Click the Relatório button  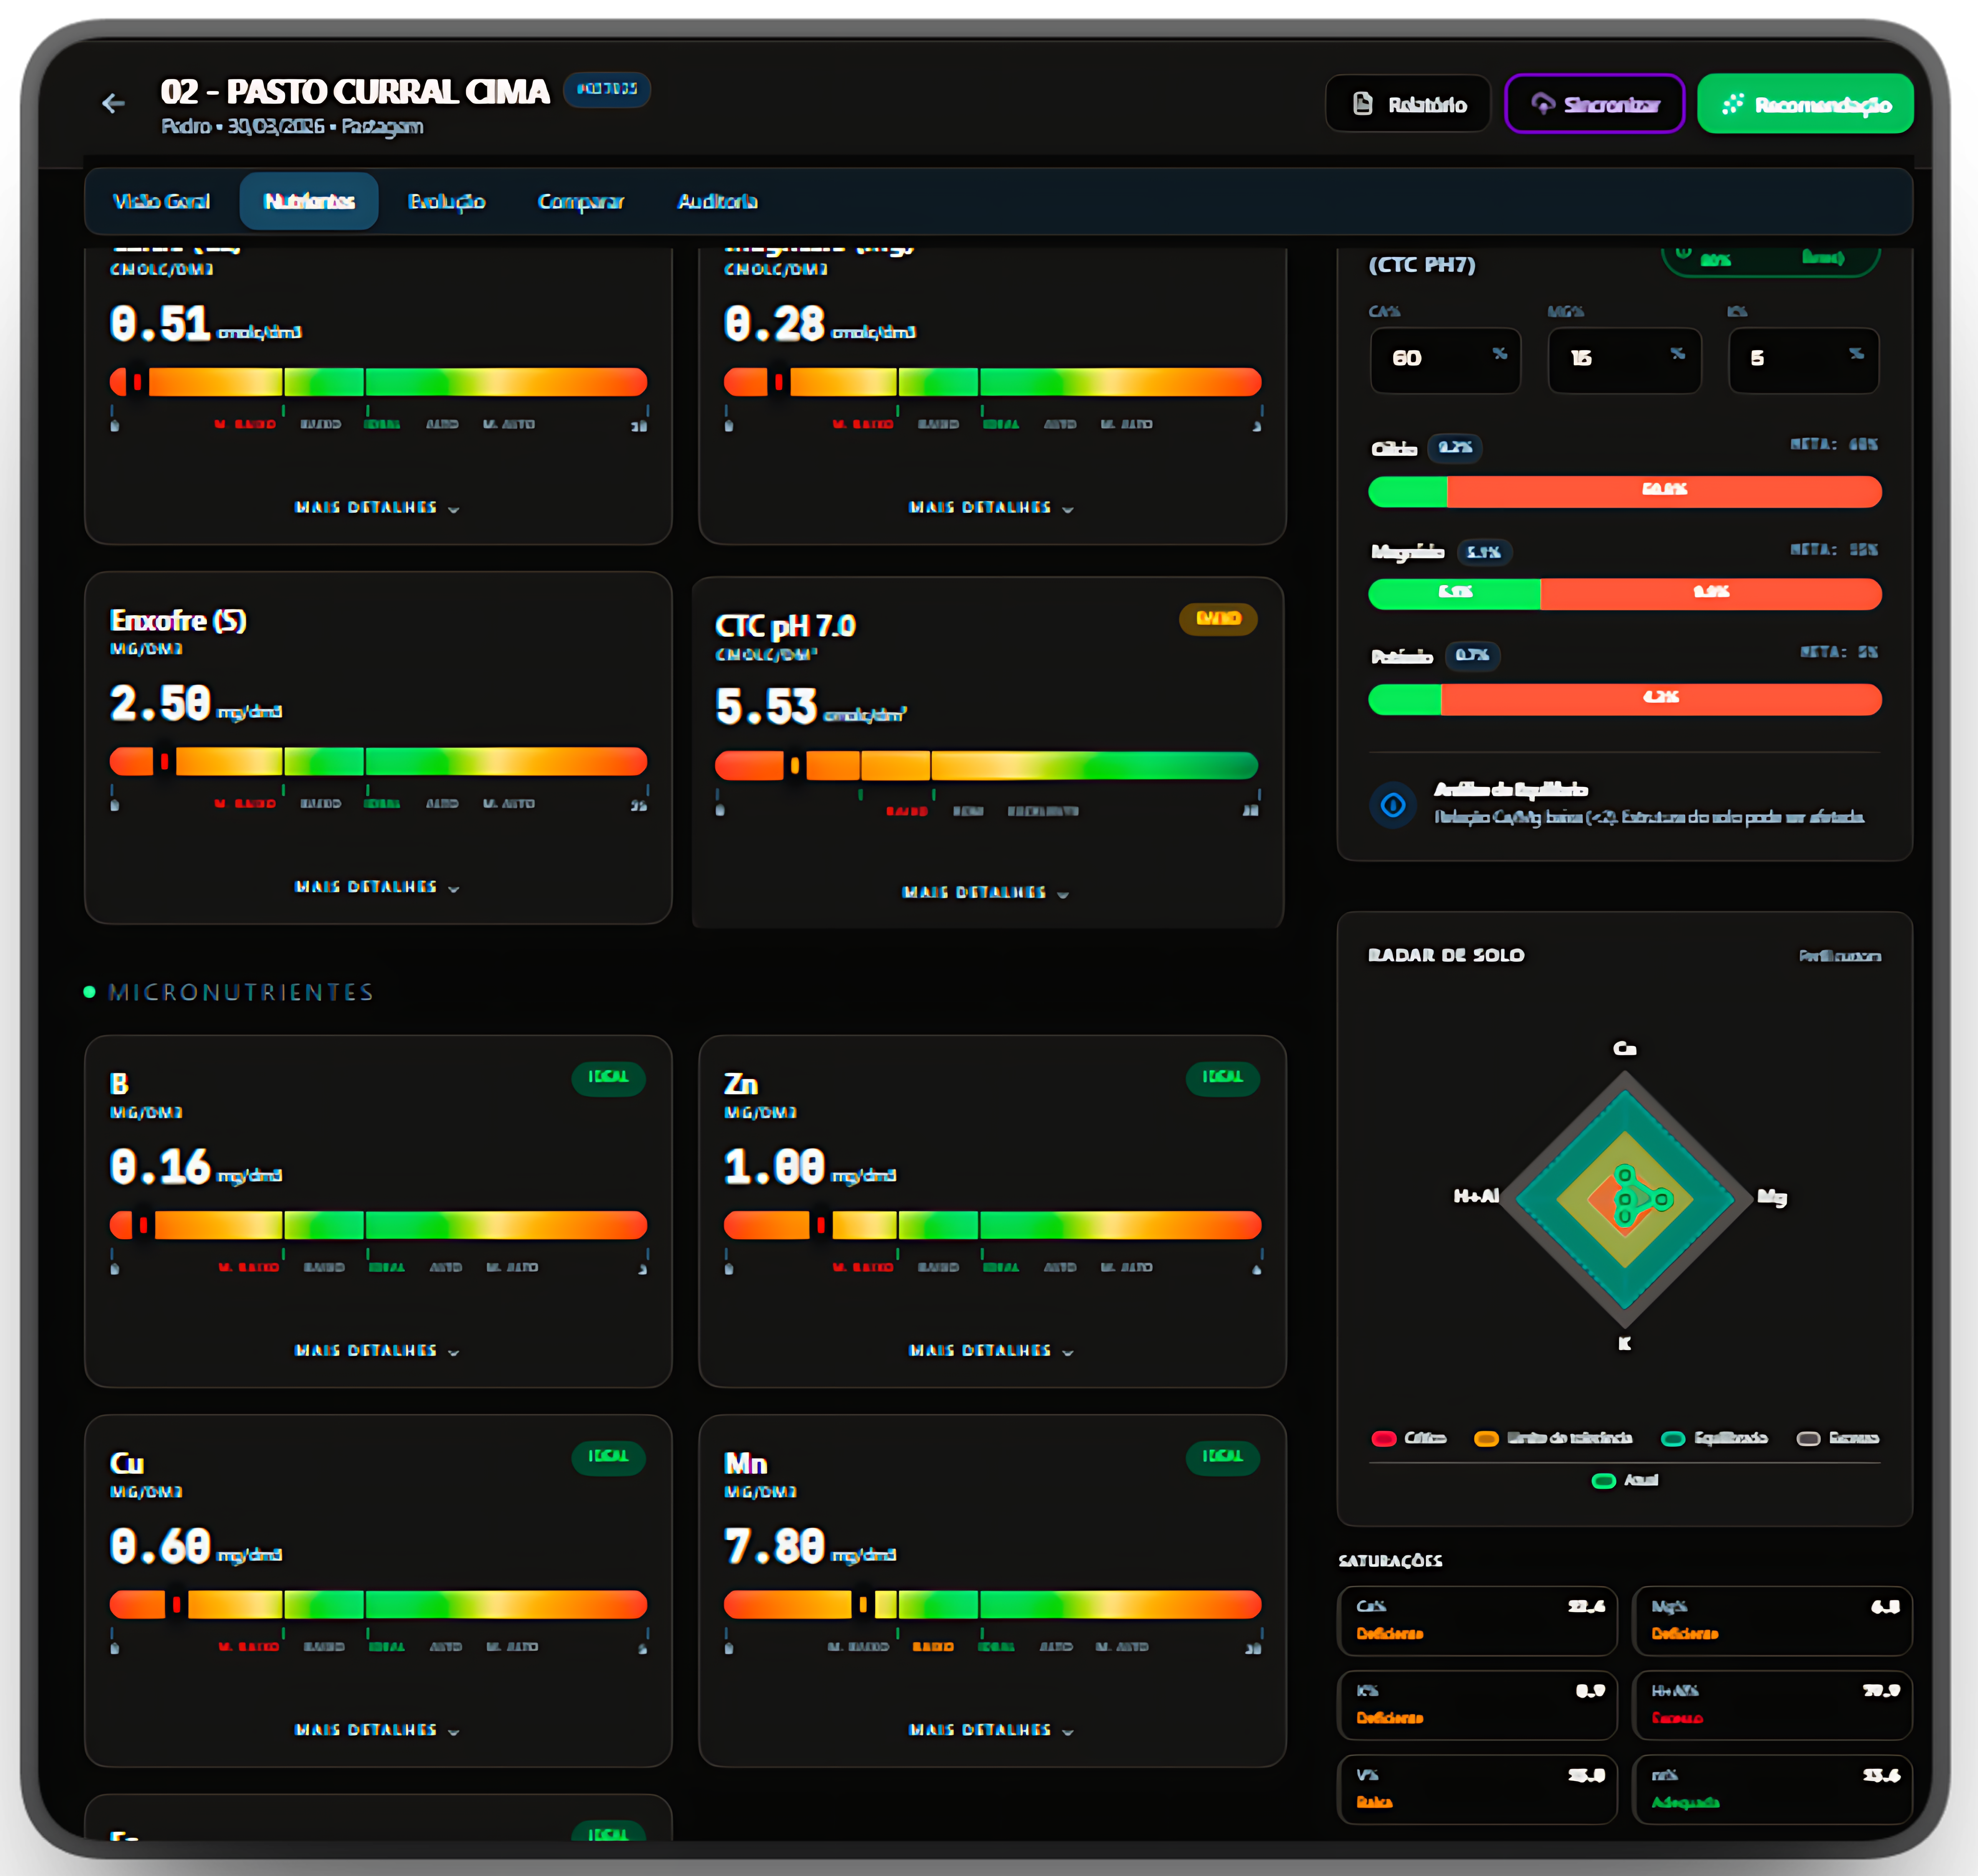coord(1408,104)
